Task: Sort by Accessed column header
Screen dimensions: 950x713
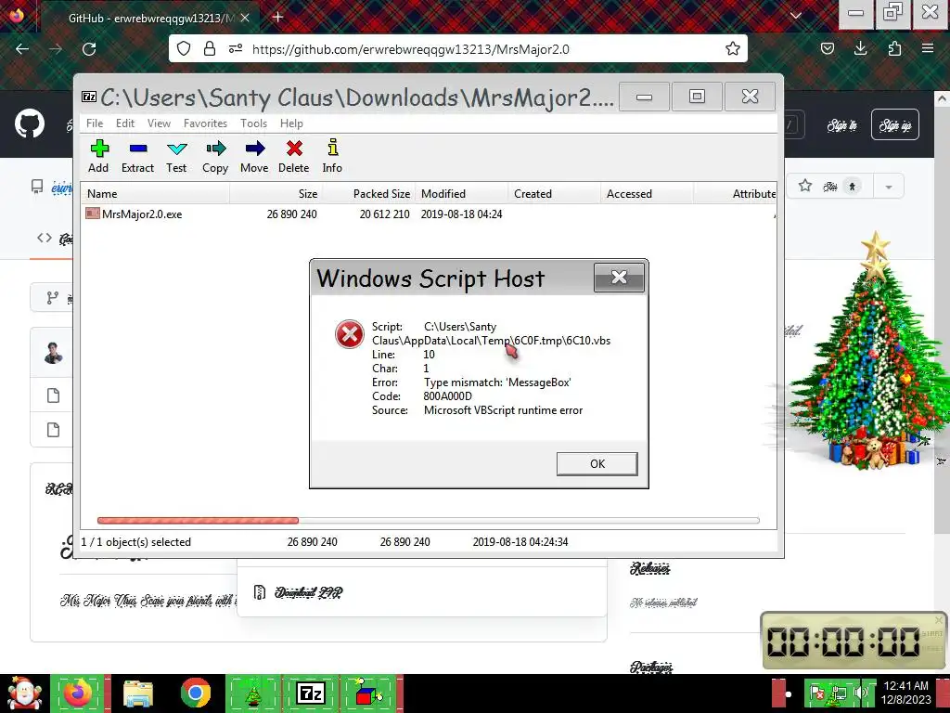Action: point(647,194)
